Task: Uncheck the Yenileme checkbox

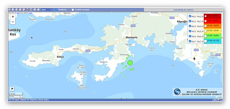Action: [x=56, y=10]
